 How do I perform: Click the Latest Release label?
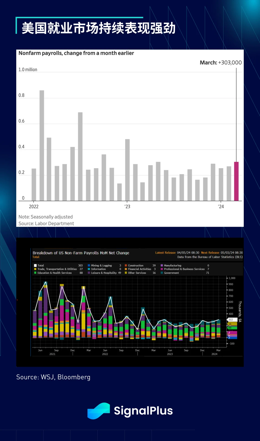[x=165, y=252]
